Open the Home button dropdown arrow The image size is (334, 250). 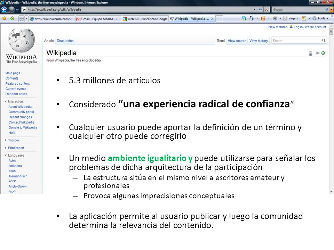pyautogui.click(x=257, y=18)
